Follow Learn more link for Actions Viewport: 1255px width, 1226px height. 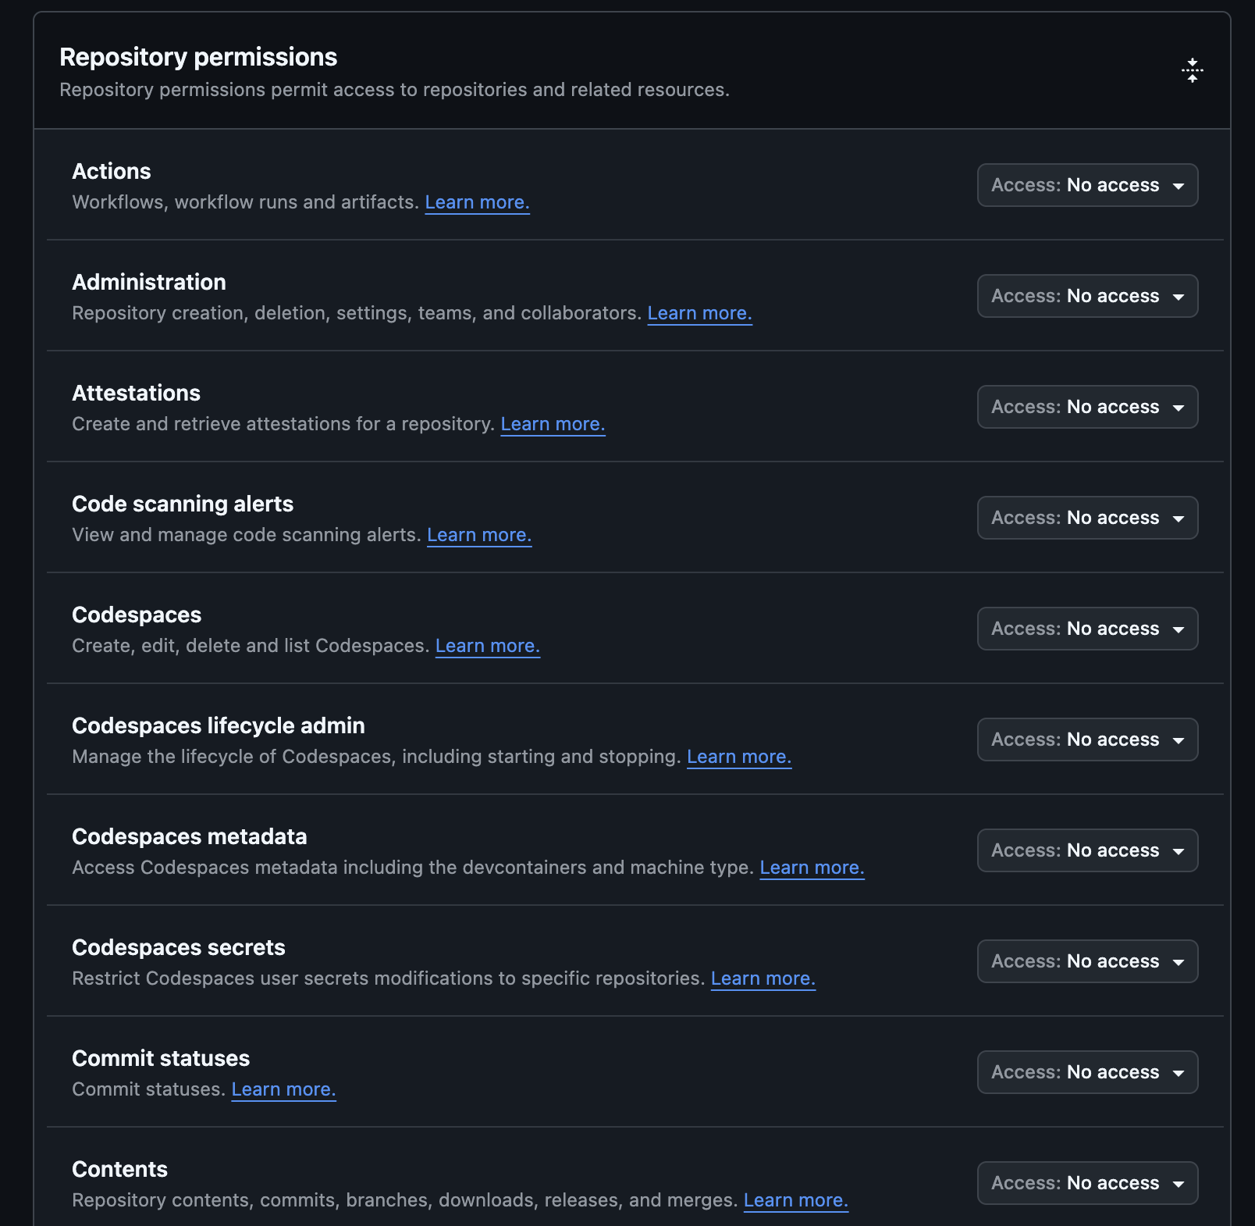coord(477,202)
